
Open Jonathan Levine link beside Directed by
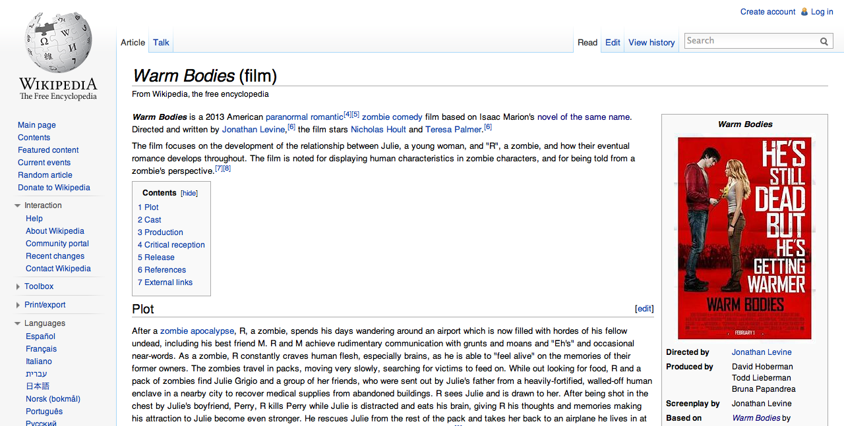coord(762,352)
